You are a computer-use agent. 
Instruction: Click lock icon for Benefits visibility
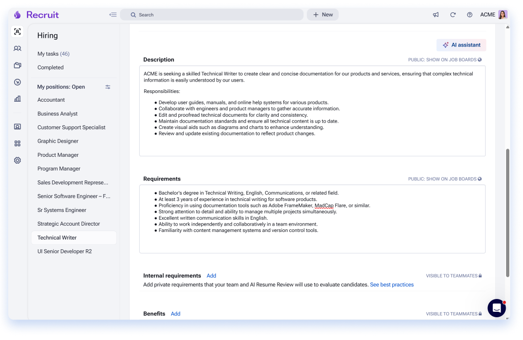[480, 314]
